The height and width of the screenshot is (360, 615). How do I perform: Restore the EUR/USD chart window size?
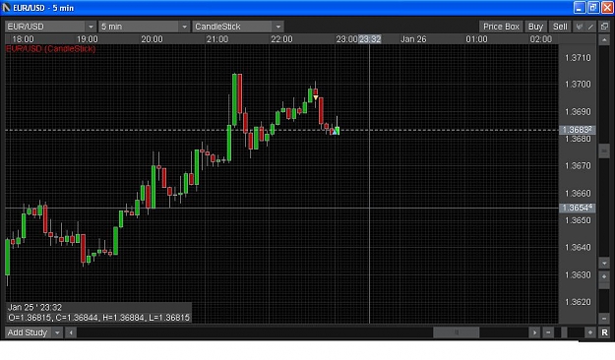593,8
